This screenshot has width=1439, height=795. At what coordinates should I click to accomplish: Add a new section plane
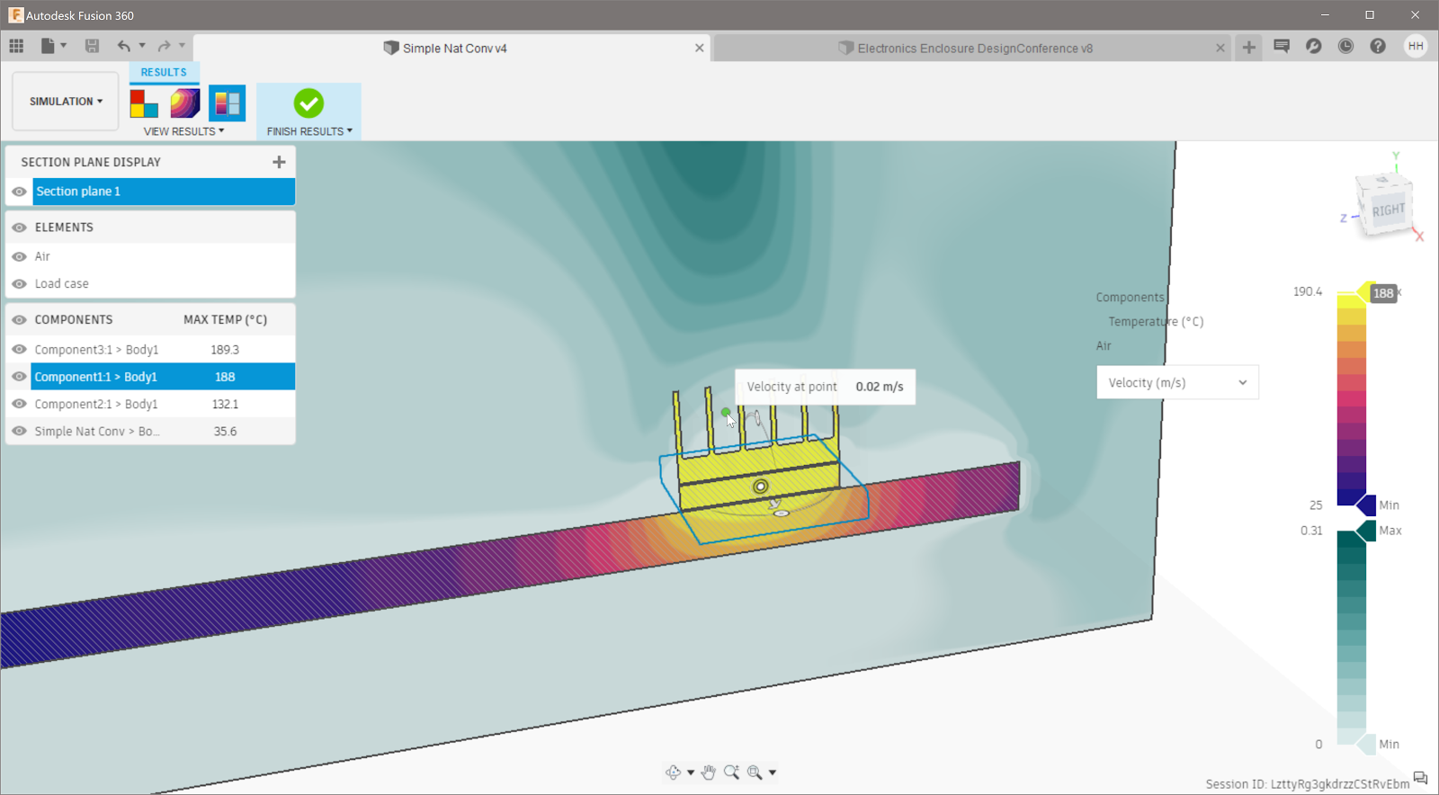coord(279,162)
